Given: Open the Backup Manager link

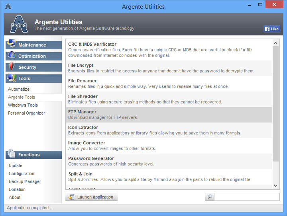Looking at the screenshot, I should click(x=25, y=181).
